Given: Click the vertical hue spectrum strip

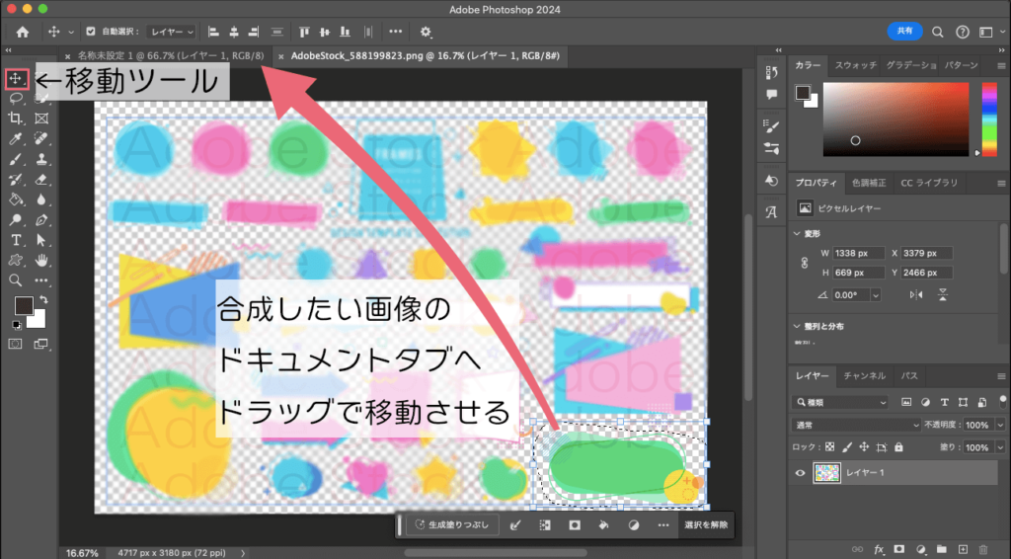Looking at the screenshot, I should tap(989, 120).
